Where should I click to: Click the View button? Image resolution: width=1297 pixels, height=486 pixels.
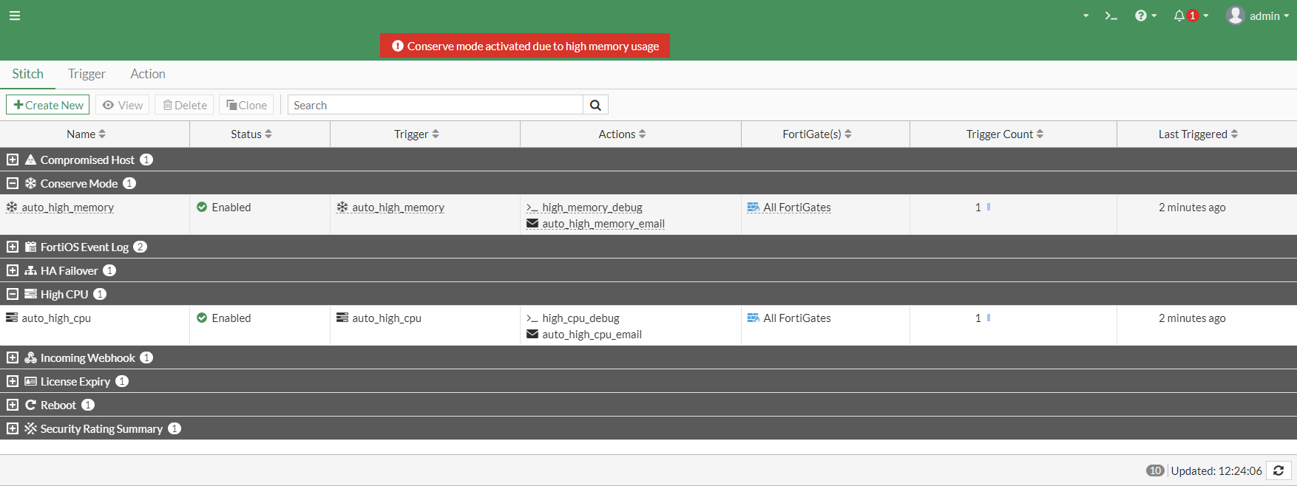[x=123, y=105]
